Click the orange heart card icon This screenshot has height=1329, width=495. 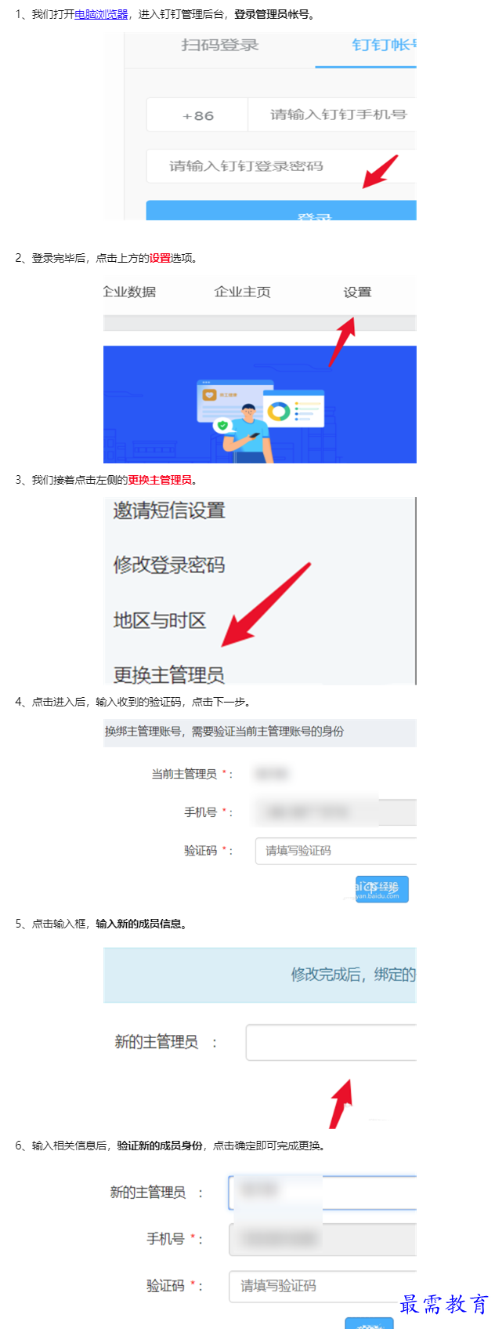coord(210,395)
